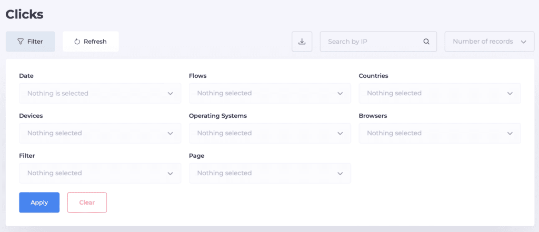Click the magnifier search icon
This screenshot has height=232, width=539.
tap(426, 42)
